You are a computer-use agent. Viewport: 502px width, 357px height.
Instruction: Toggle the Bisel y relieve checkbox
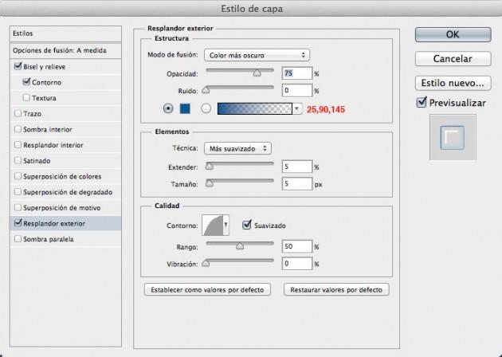pos(18,67)
